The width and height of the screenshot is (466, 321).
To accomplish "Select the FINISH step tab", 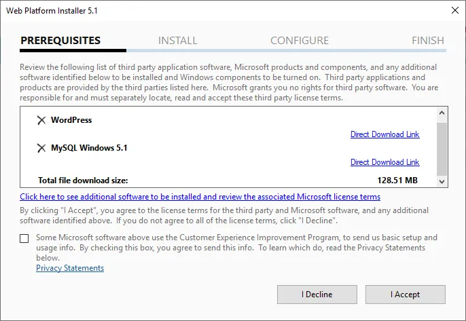I will (427, 41).
